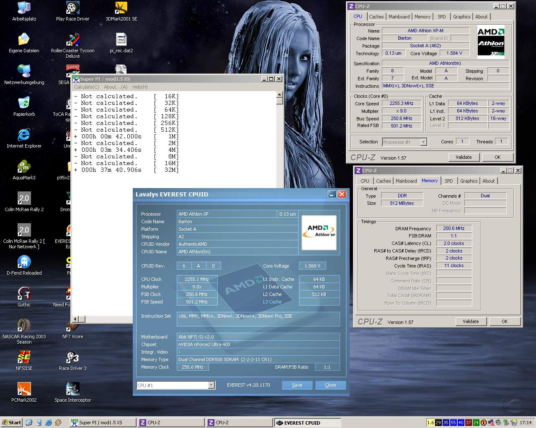Click Validate in lower CPU-Z Memory window
Image resolution: width=536 pixels, height=428 pixels.
pos(471,321)
